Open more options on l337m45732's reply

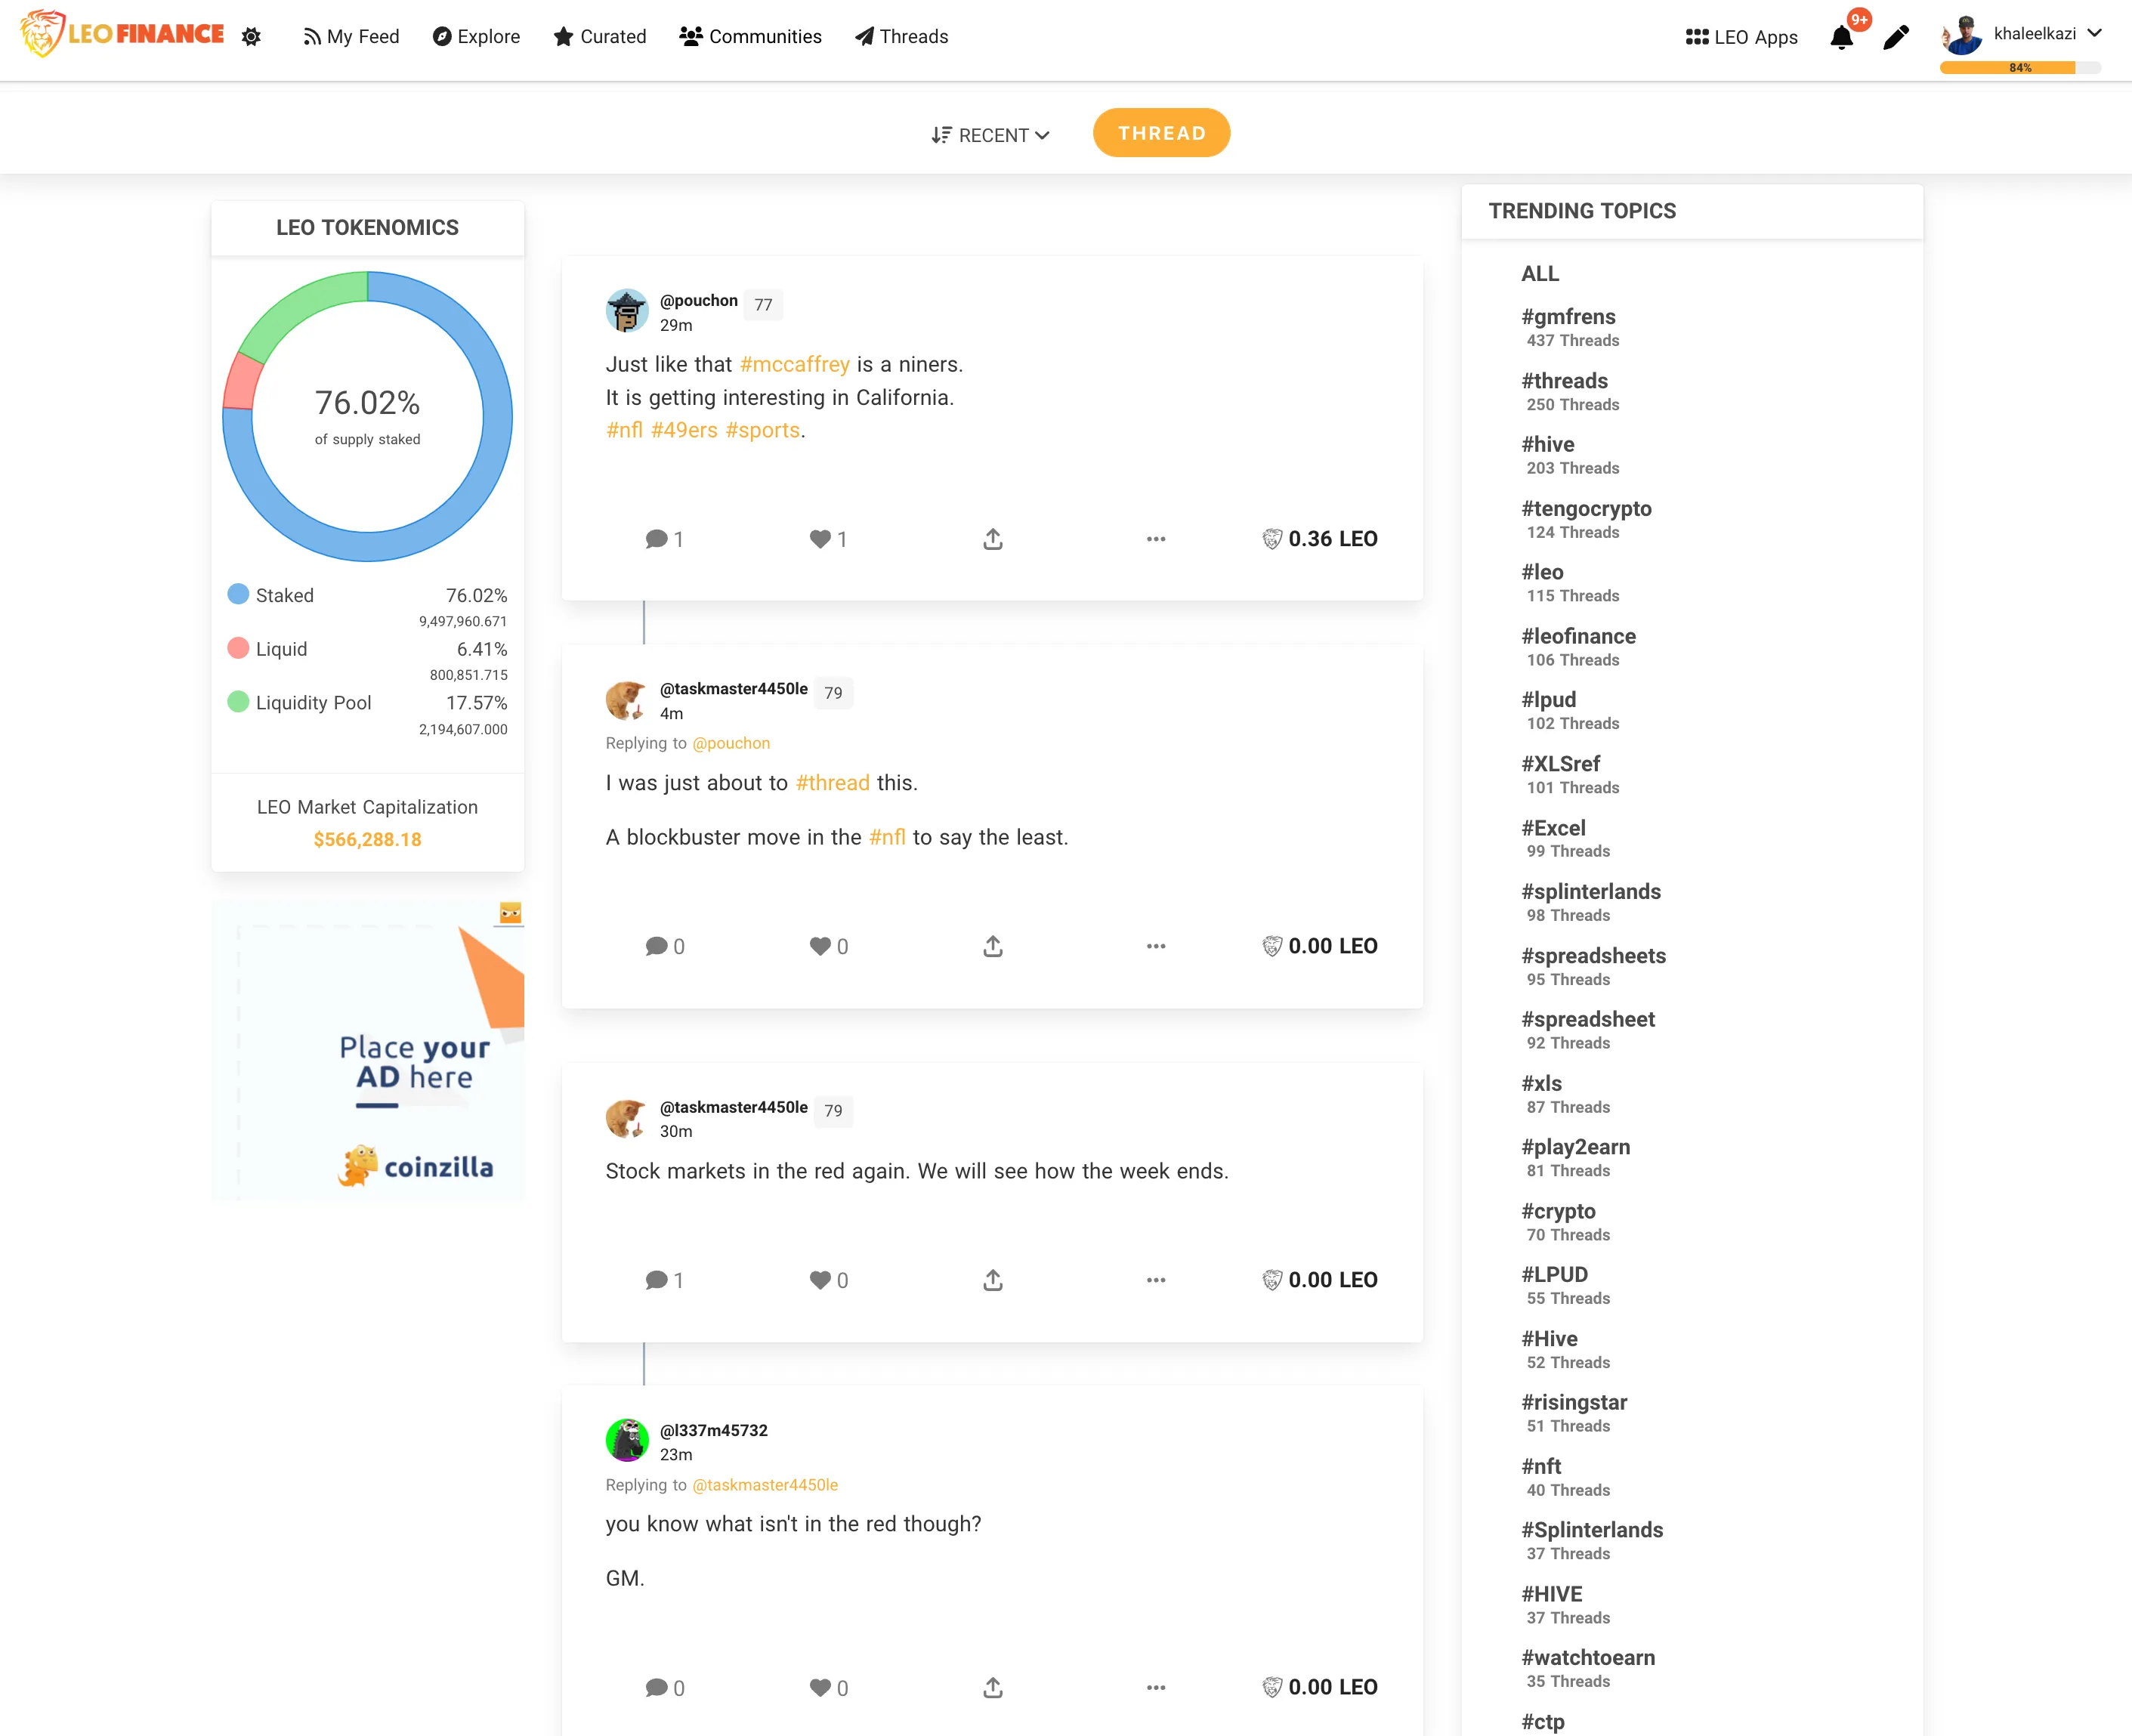pyautogui.click(x=1156, y=1688)
